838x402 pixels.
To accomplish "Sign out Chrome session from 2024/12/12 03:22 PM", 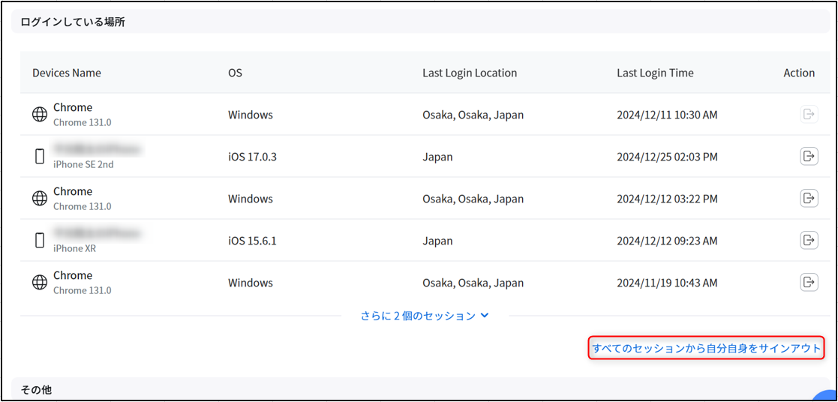I will tap(809, 199).
